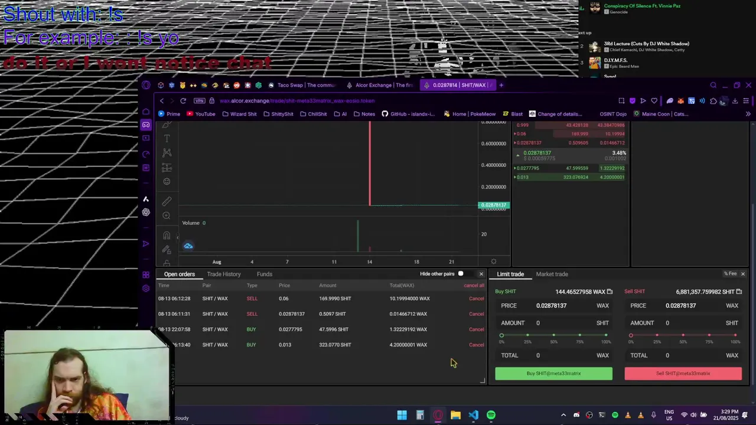Open the Aria AI icon in Opera sidebar
This screenshot has height=425, width=756.
[146, 199]
